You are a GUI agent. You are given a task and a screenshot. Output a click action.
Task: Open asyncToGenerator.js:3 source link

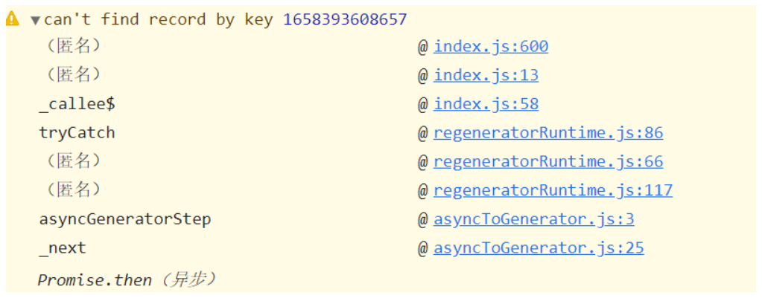point(533,219)
